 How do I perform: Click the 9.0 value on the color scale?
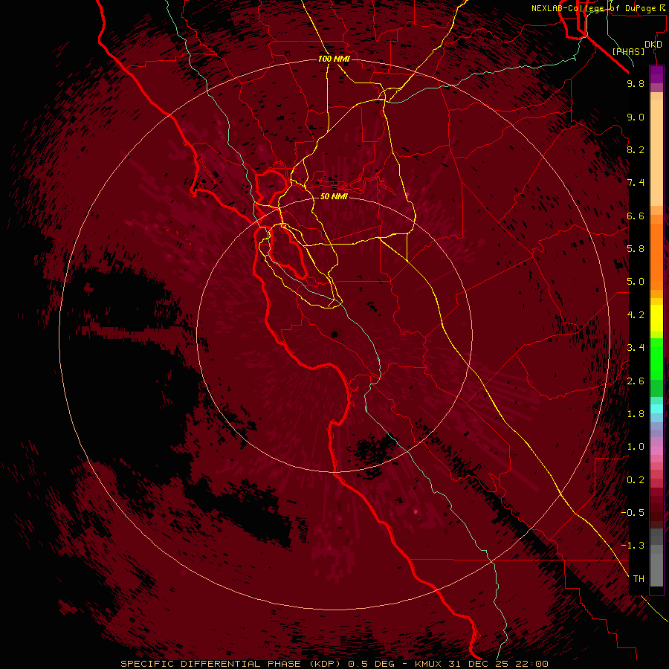click(x=636, y=117)
